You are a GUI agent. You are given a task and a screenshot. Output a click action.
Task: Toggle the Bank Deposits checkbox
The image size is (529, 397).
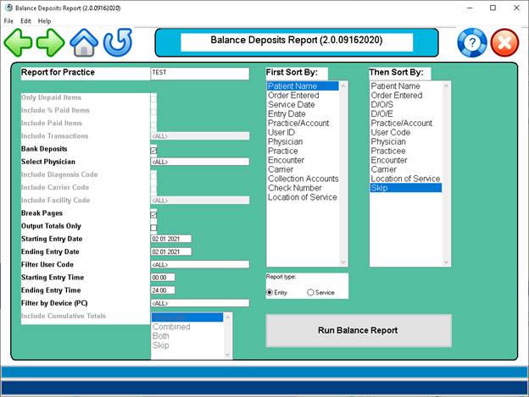coord(153,149)
